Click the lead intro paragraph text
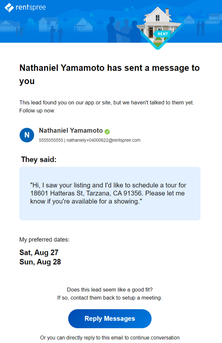 pos(107,106)
